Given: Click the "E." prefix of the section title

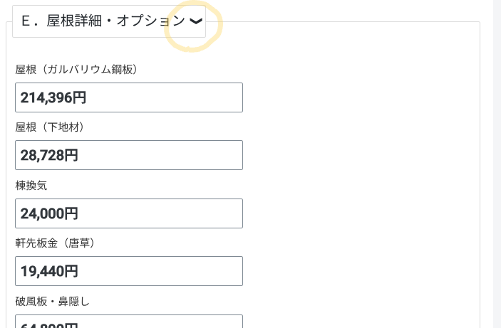Looking at the screenshot, I should pyautogui.click(x=29, y=21).
